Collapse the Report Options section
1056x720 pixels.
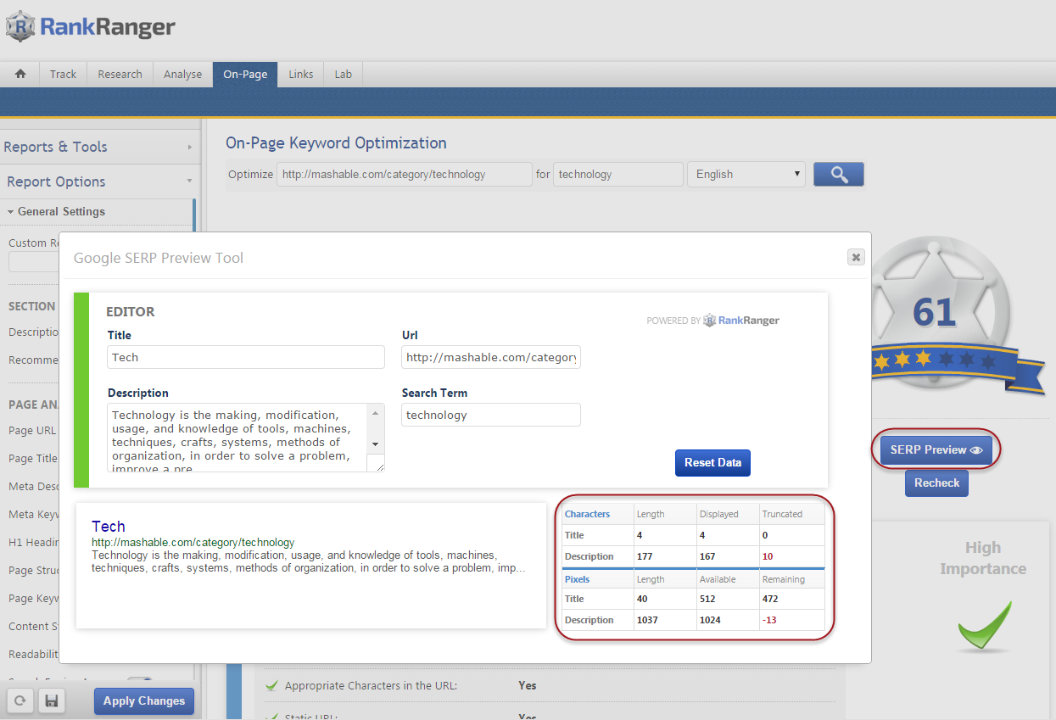(98, 181)
